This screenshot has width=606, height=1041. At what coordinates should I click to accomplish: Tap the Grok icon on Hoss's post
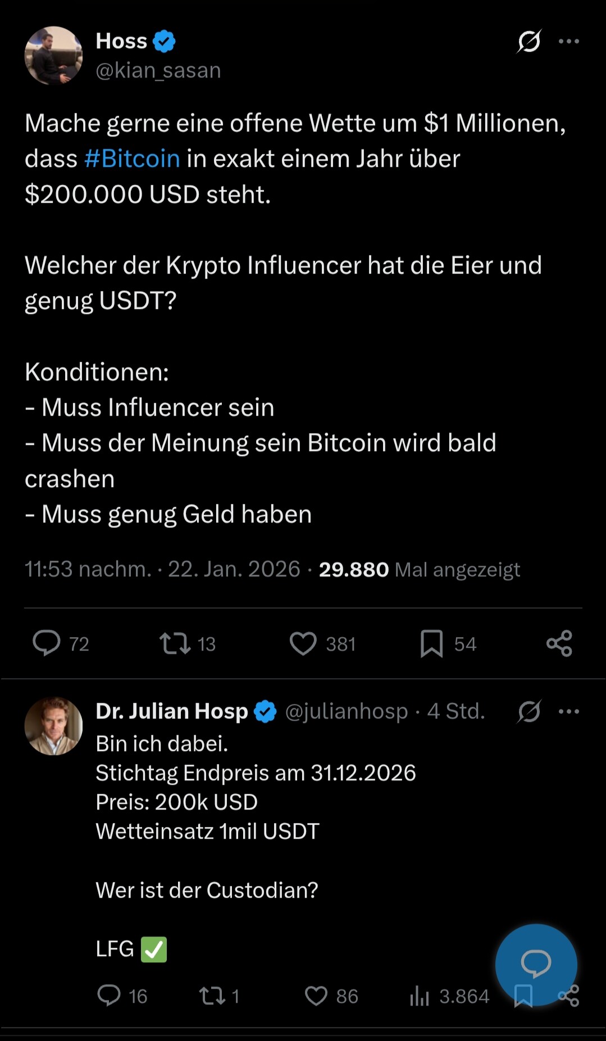529,41
